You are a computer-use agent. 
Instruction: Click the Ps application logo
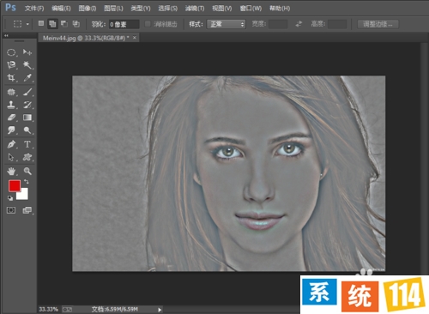click(10, 7)
